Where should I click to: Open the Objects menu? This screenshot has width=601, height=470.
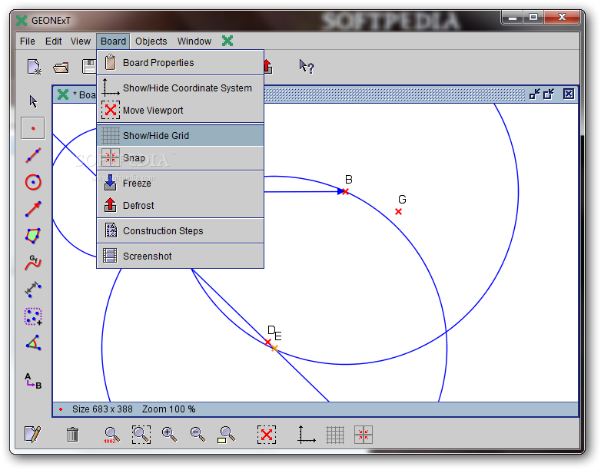[x=151, y=41]
